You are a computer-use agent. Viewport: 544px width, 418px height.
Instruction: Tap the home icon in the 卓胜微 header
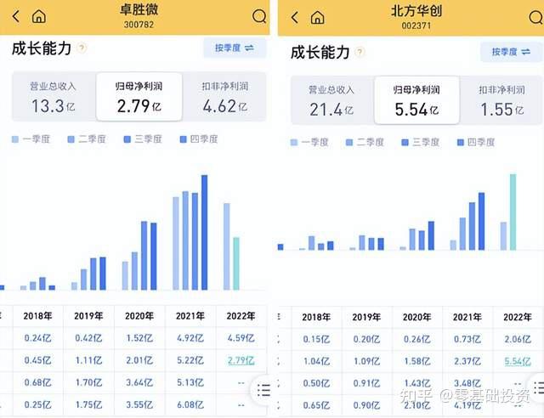[39, 16]
